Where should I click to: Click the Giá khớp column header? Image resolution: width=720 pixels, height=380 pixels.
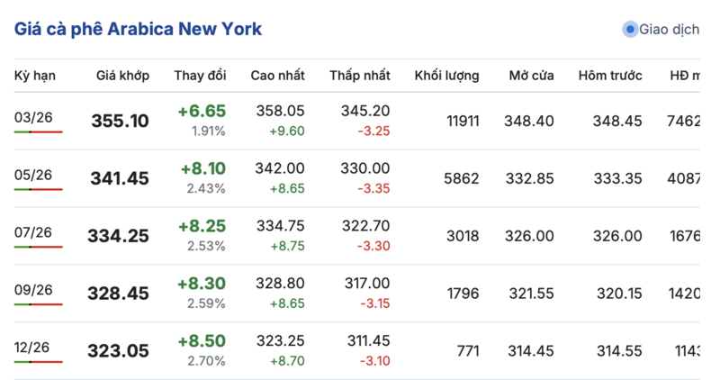pyautogui.click(x=122, y=76)
